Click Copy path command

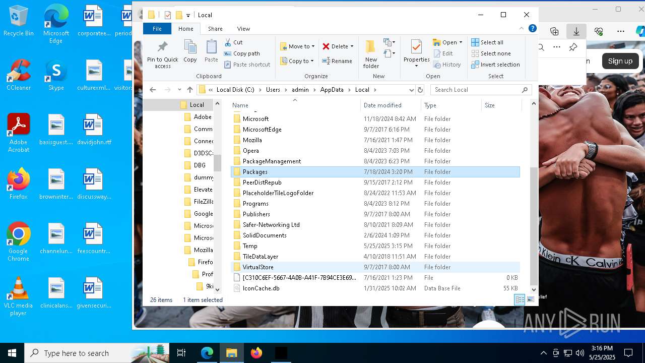tap(242, 53)
